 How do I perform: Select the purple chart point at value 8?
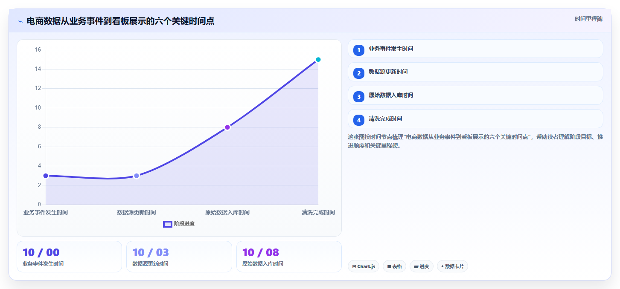pyautogui.click(x=227, y=127)
